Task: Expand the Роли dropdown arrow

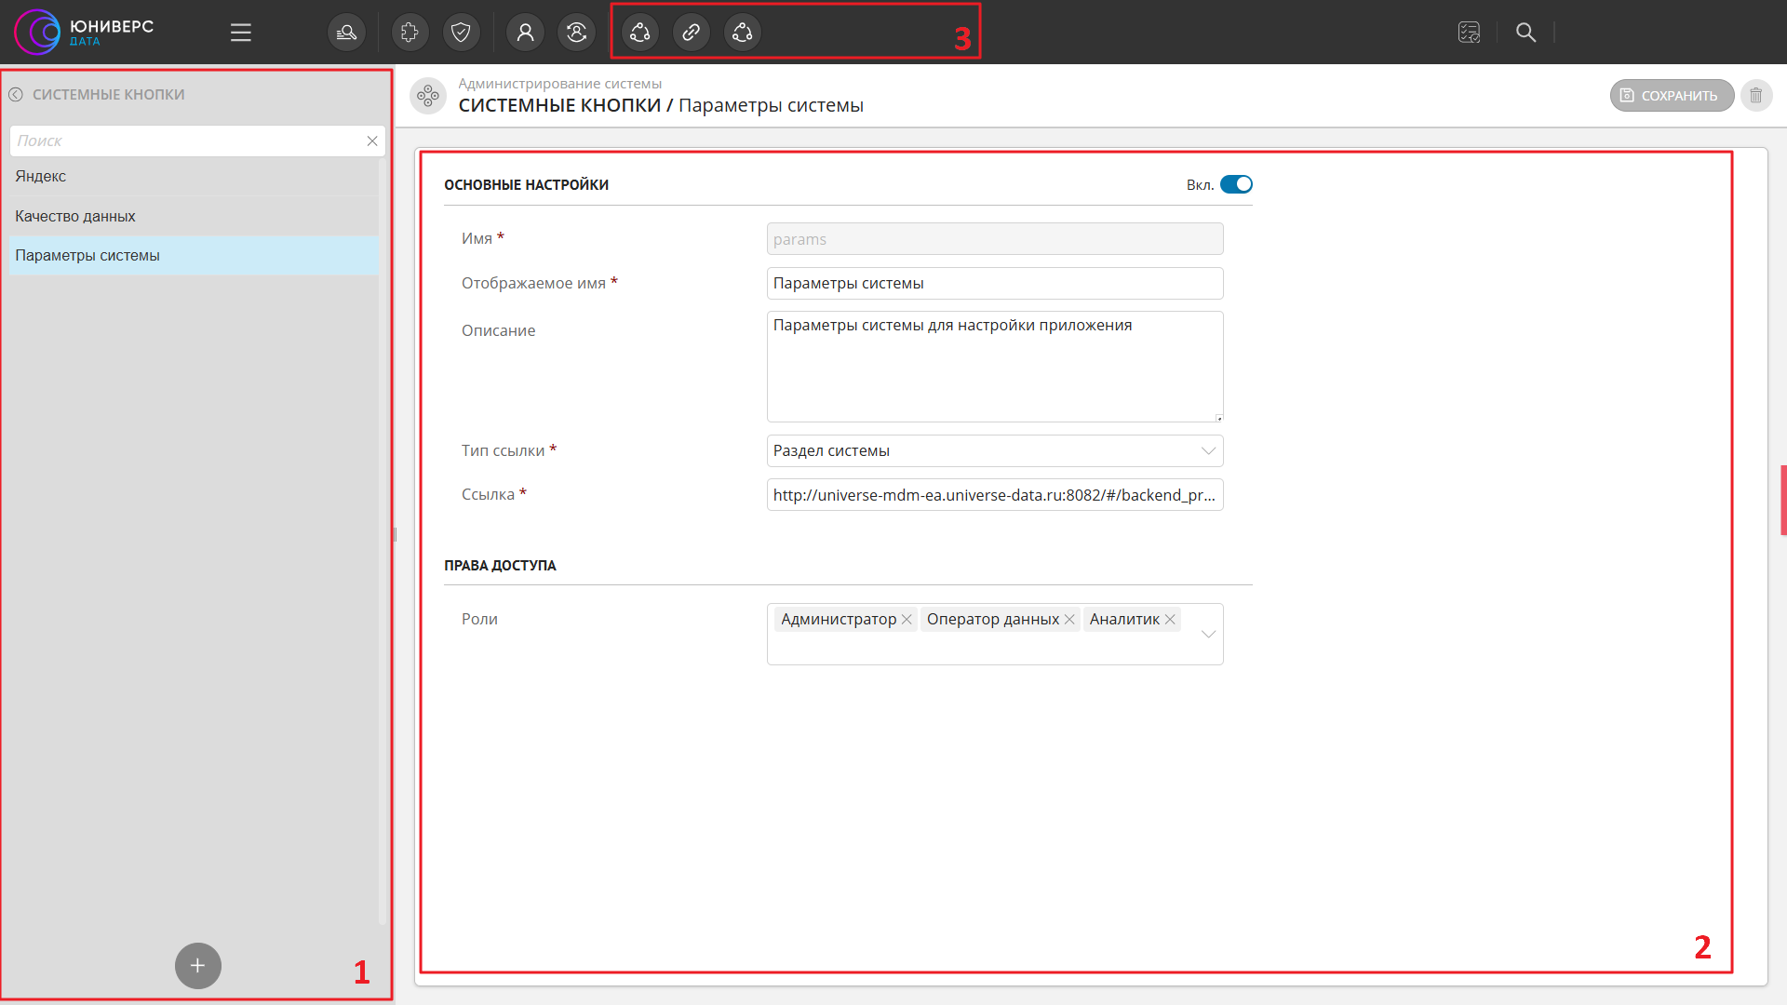Action: pos(1208,635)
